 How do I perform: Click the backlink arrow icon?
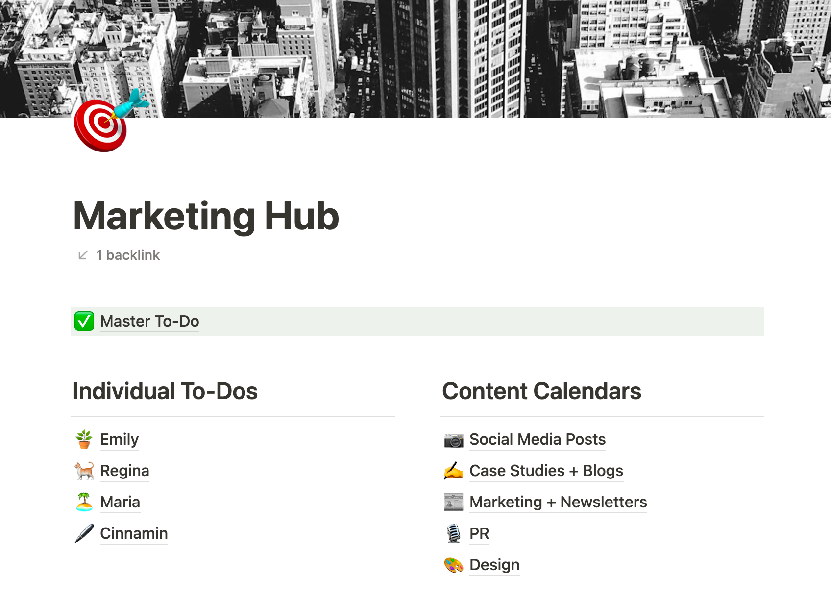coord(83,255)
